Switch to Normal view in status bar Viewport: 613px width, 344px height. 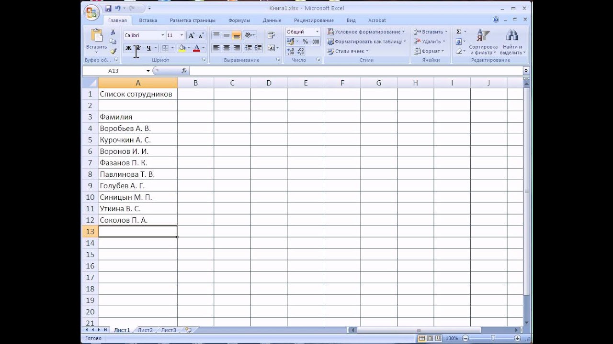pyautogui.click(x=421, y=338)
